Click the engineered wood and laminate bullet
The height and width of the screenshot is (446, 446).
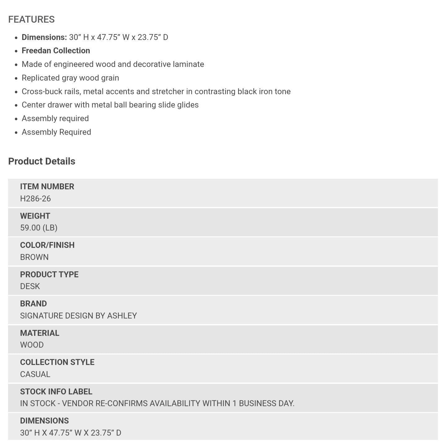(x=113, y=64)
